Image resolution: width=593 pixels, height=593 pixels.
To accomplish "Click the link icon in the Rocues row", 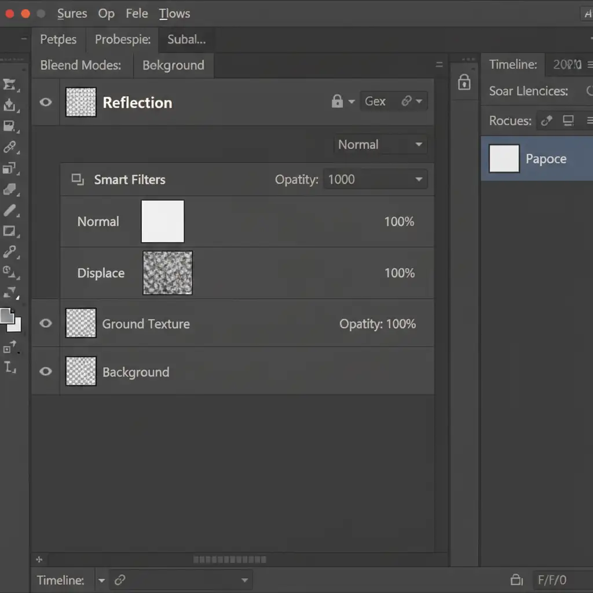I will tap(546, 120).
